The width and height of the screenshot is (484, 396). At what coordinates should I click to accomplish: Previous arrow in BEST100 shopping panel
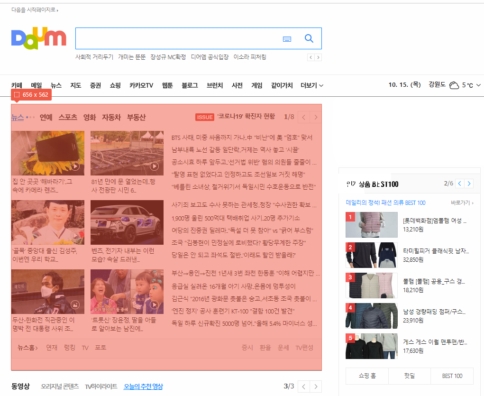pyautogui.click(x=460, y=184)
